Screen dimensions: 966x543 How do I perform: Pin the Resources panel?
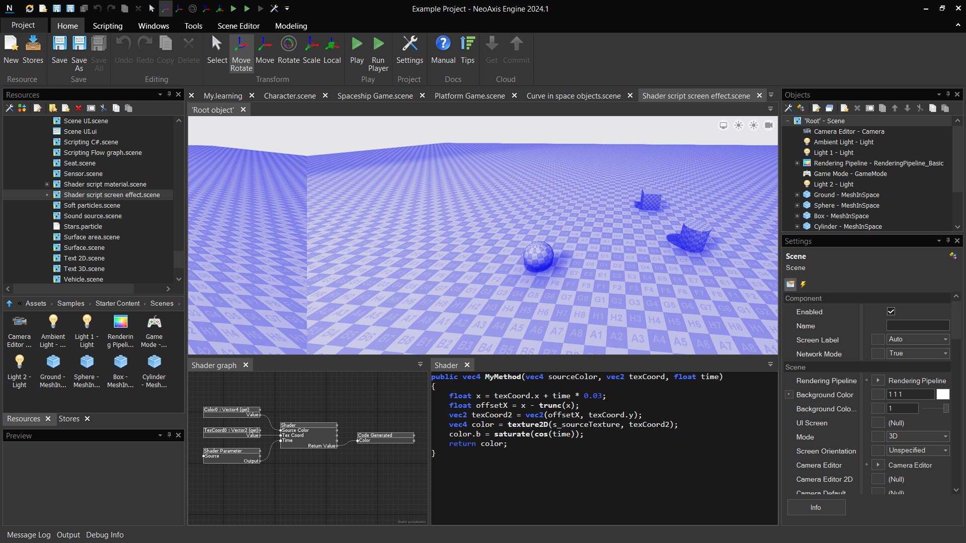(169, 95)
